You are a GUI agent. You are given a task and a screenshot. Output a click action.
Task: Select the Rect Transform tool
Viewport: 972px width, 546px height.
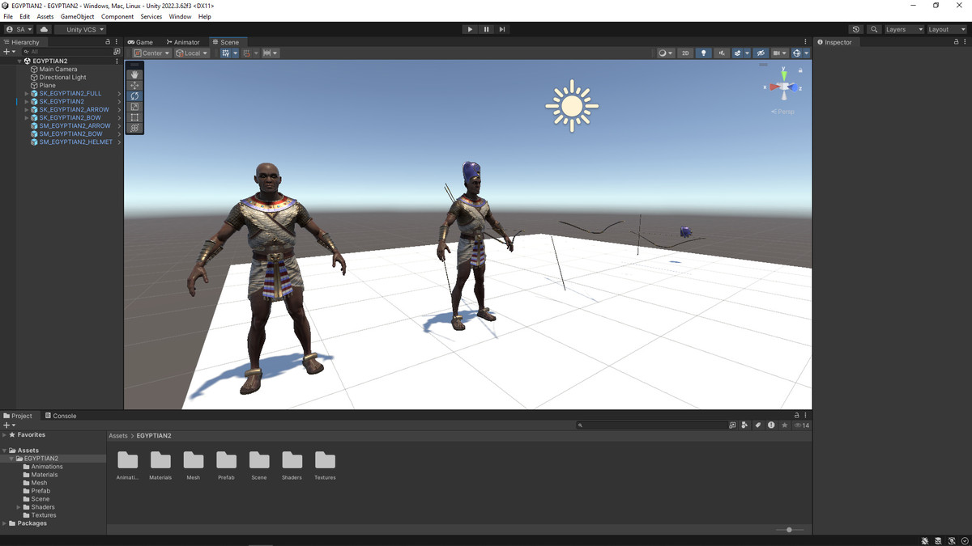click(x=134, y=117)
